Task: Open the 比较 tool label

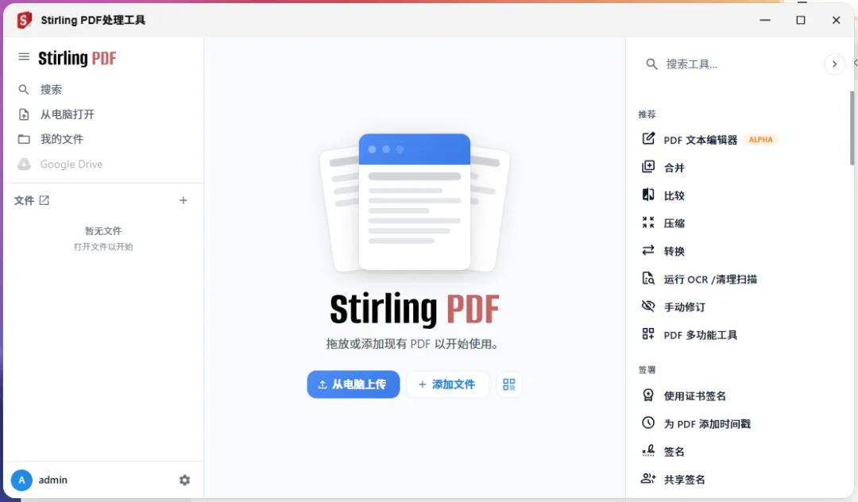Action: (x=674, y=195)
